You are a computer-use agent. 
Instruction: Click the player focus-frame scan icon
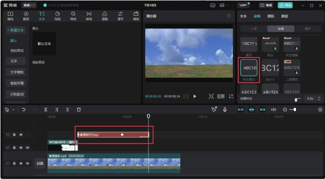tap(211, 96)
